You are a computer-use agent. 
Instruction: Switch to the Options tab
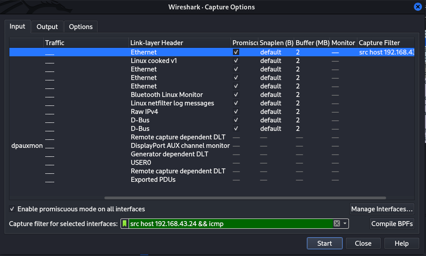point(81,27)
